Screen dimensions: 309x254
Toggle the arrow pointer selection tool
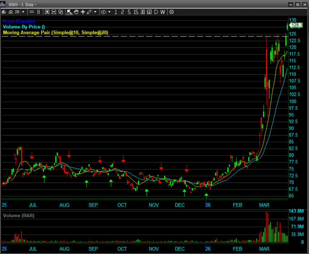[69, 12]
